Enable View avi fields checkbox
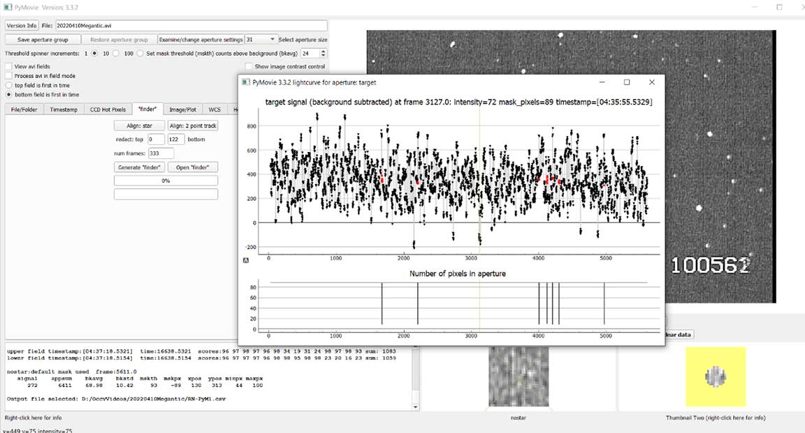The width and height of the screenshot is (805, 433). tap(8, 67)
